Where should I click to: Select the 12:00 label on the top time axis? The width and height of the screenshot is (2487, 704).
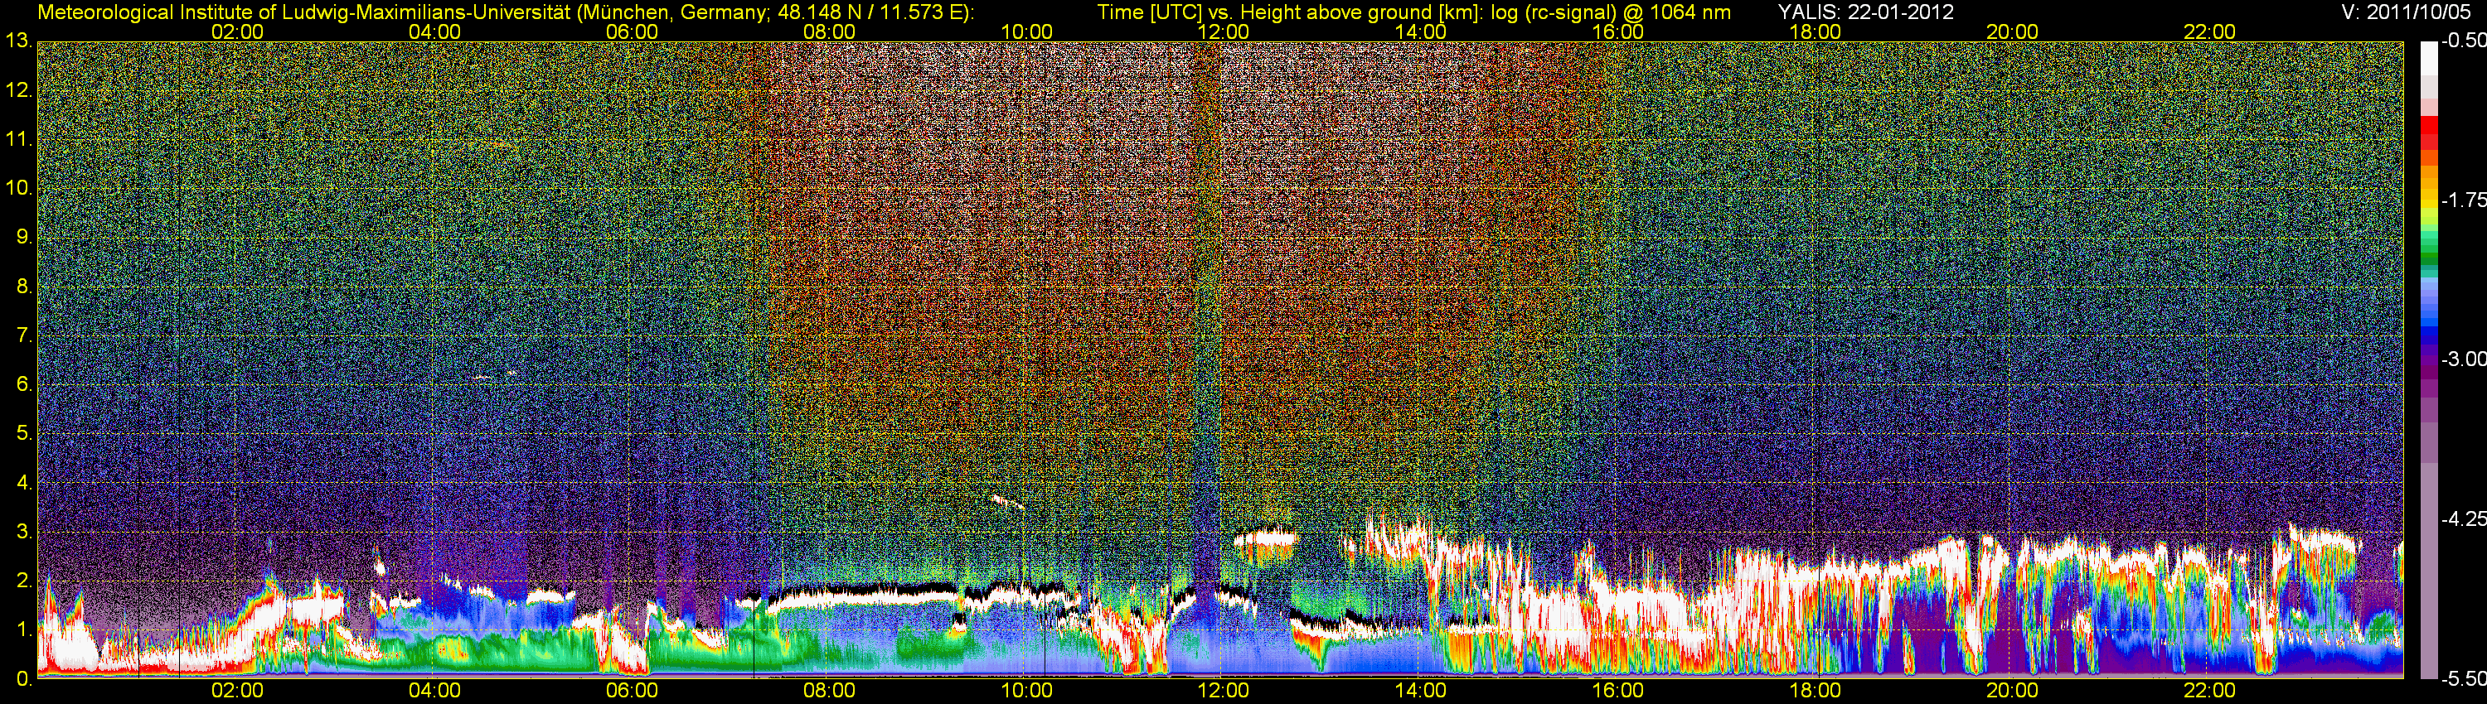click(1224, 31)
